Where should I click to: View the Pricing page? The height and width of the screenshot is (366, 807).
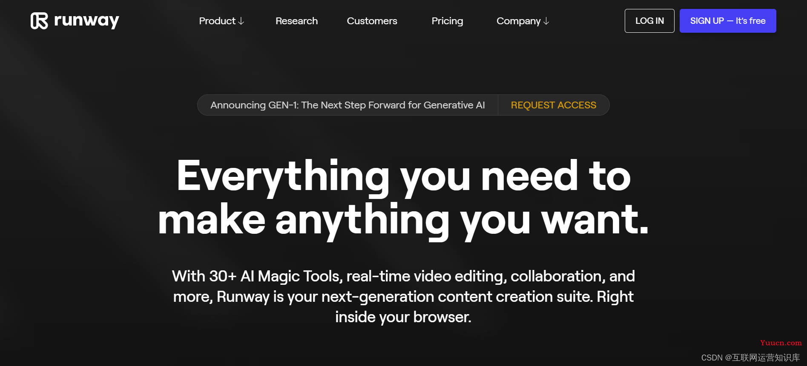coord(447,21)
